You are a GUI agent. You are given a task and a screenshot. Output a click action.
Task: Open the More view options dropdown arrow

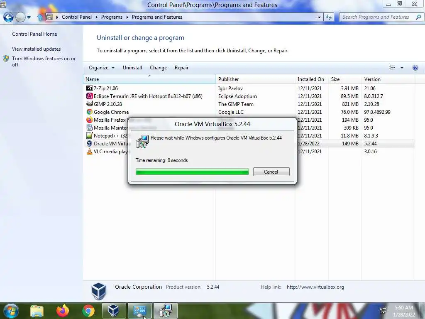[x=402, y=68]
